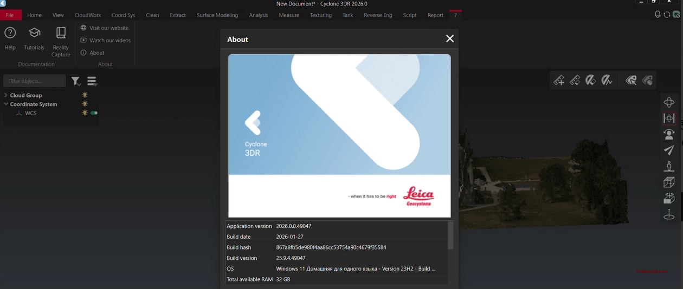
Task: Click the notifications bell icon
Action: tap(658, 15)
